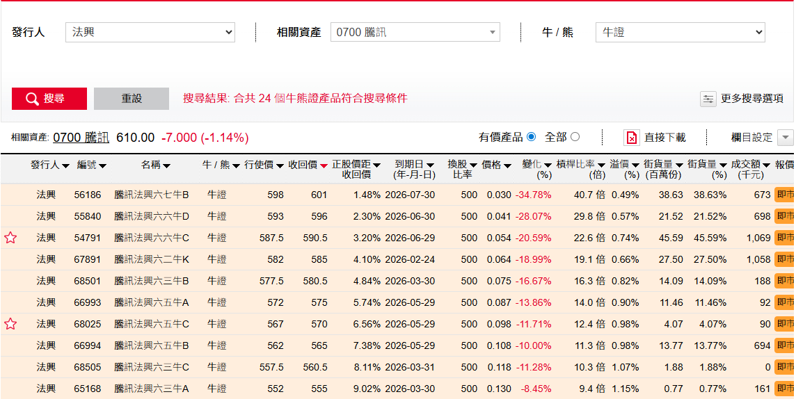Image resolution: width=796 pixels, height=399 pixels.
Task: Click underlying price 610.00
Action: click(x=136, y=138)
